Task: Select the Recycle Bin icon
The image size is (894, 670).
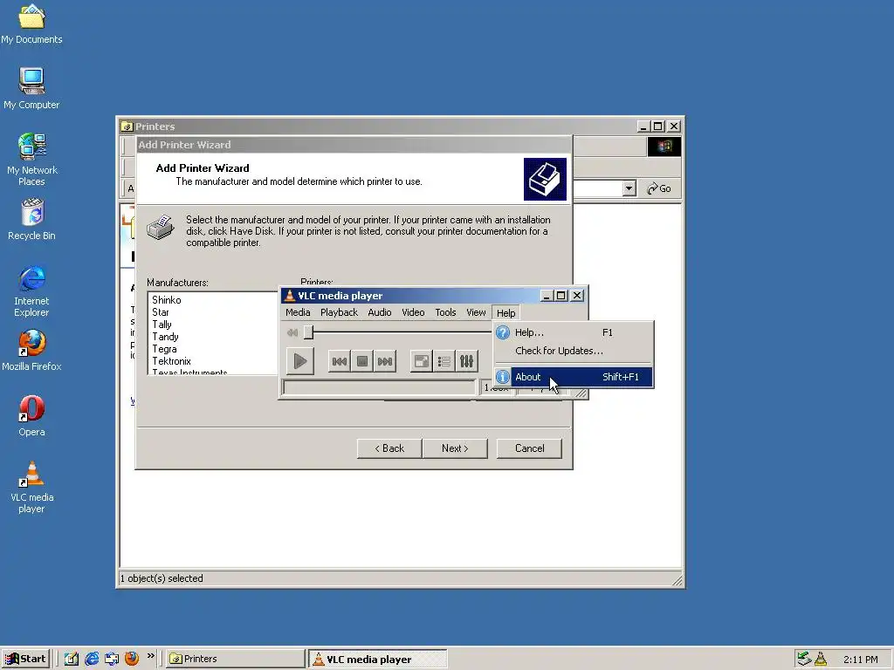Action: (31, 219)
